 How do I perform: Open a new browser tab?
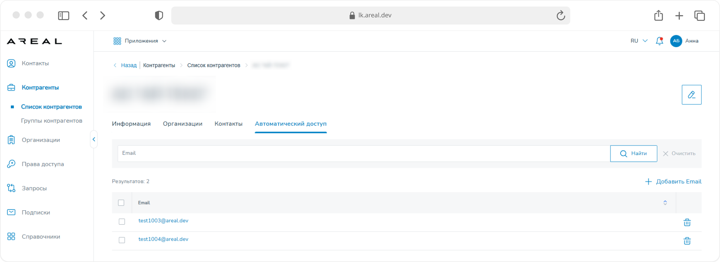pos(679,15)
